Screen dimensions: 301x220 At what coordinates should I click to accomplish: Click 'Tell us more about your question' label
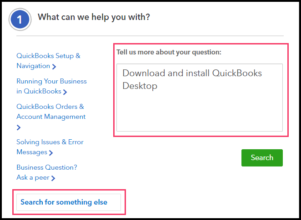(x=169, y=52)
